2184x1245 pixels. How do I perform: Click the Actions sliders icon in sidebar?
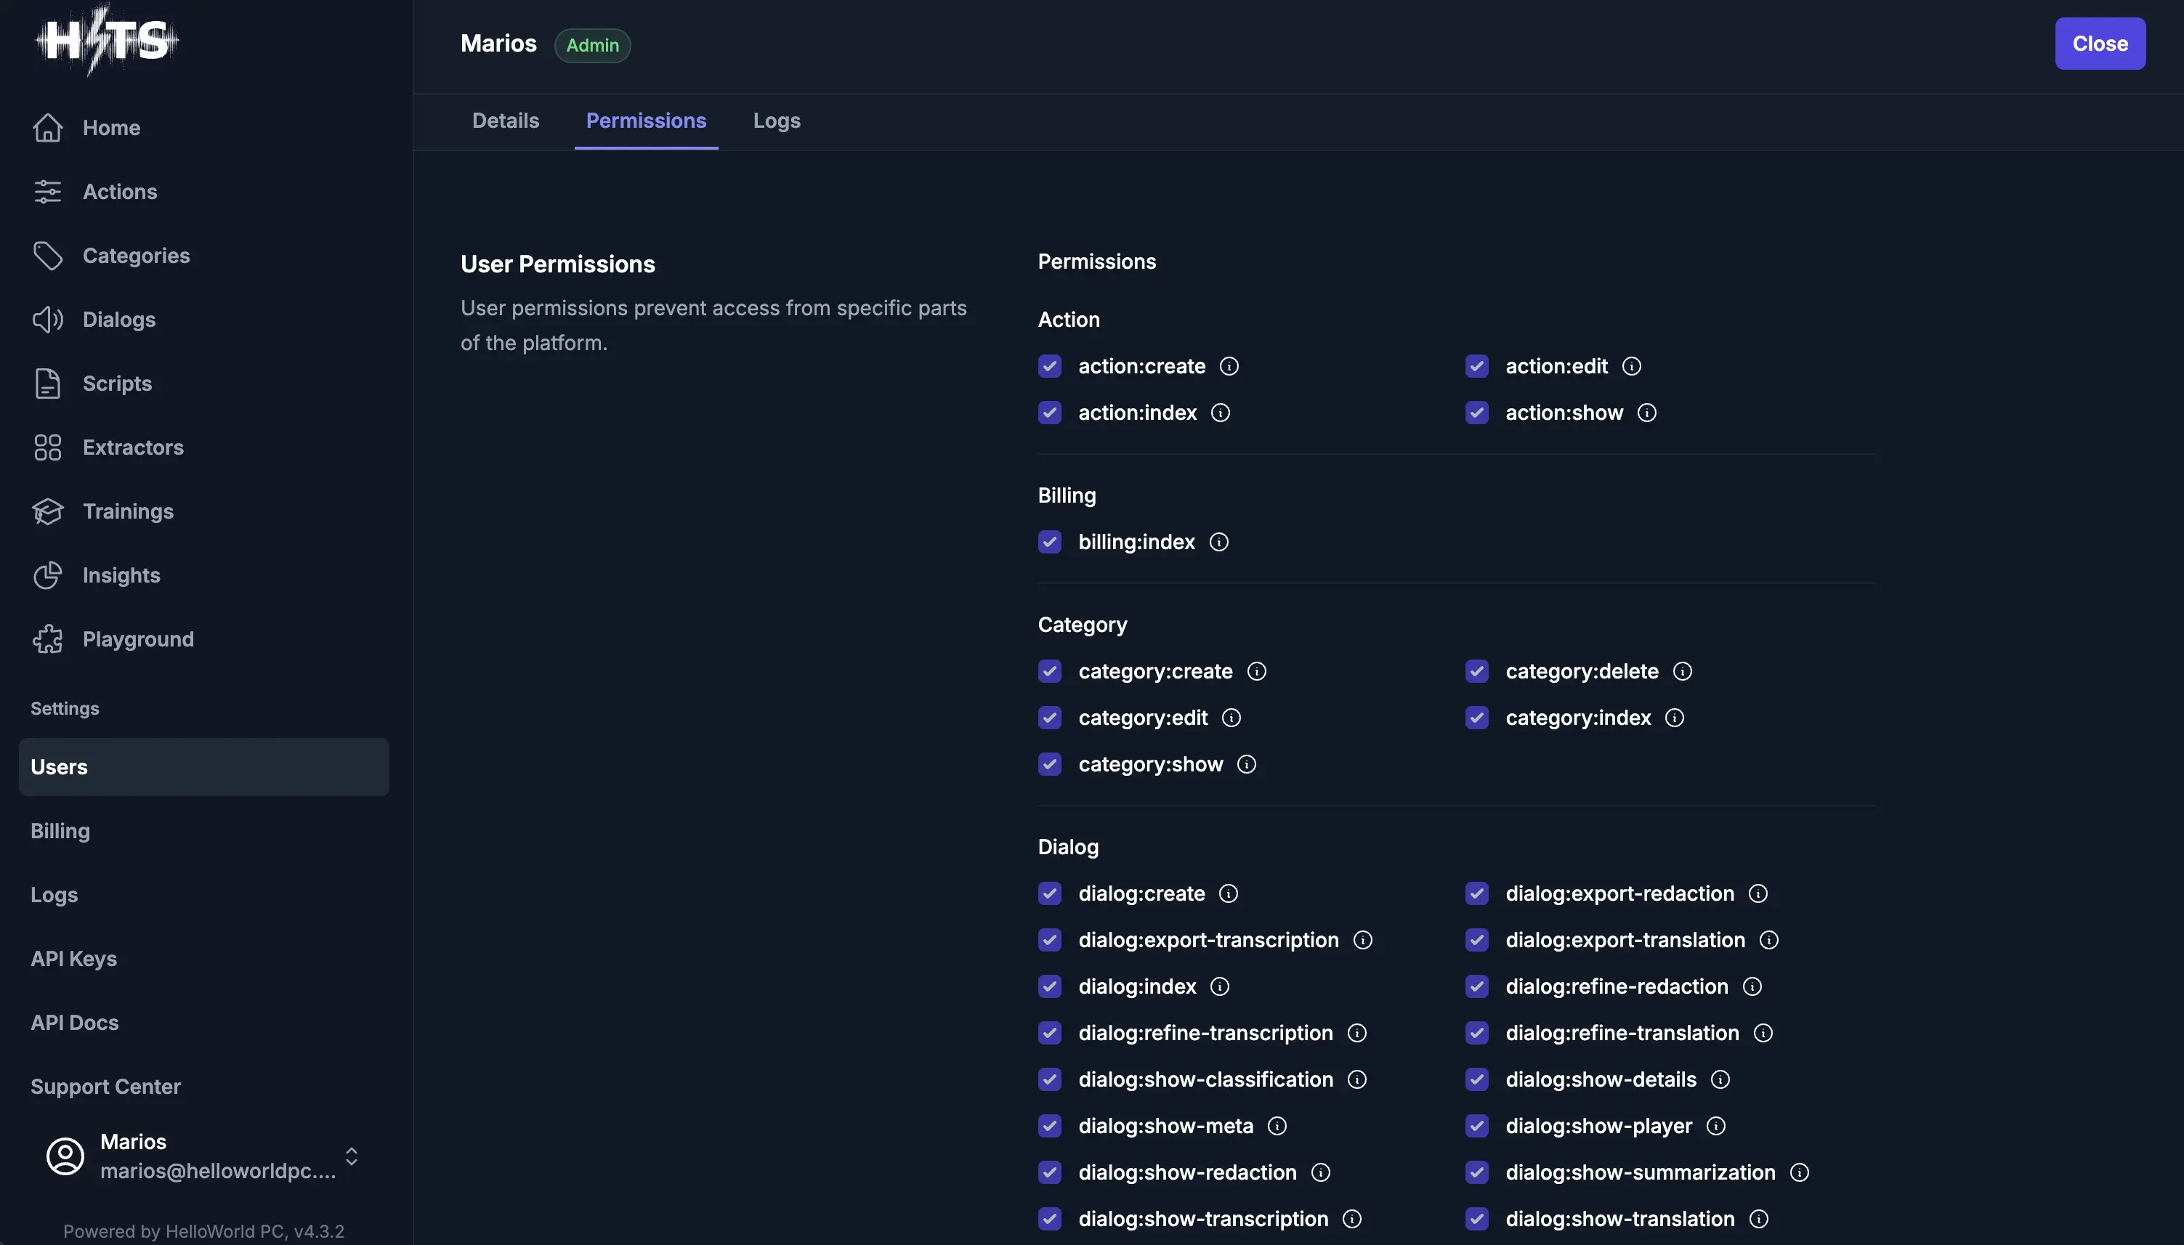pyautogui.click(x=48, y=192)
